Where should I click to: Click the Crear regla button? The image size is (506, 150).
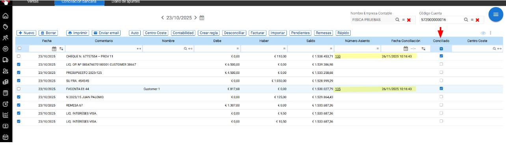209,33
